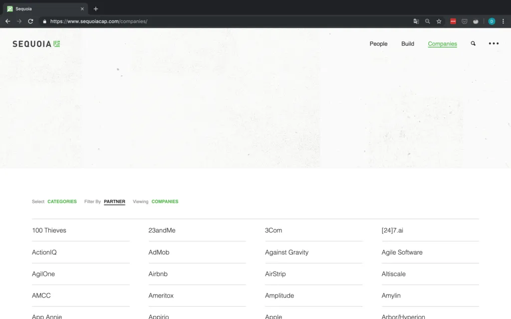Select the Sequoia browser tab

pos(45,9)
